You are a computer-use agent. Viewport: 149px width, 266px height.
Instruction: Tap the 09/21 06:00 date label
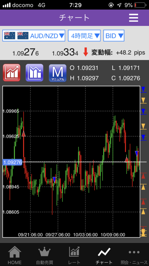31,235
